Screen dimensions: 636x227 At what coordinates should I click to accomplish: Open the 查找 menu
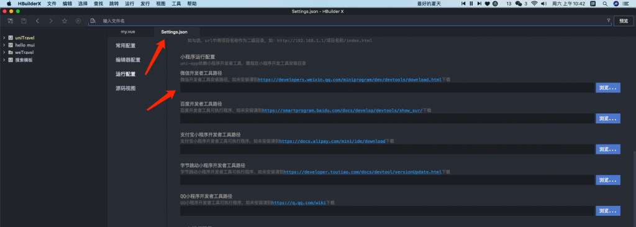(x=99, y=3)
